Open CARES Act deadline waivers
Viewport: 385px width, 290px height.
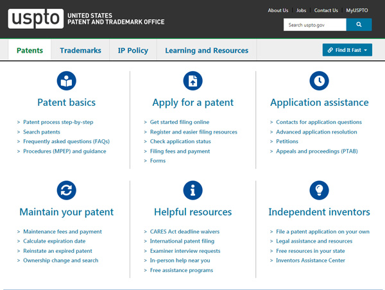click(185, 232)
